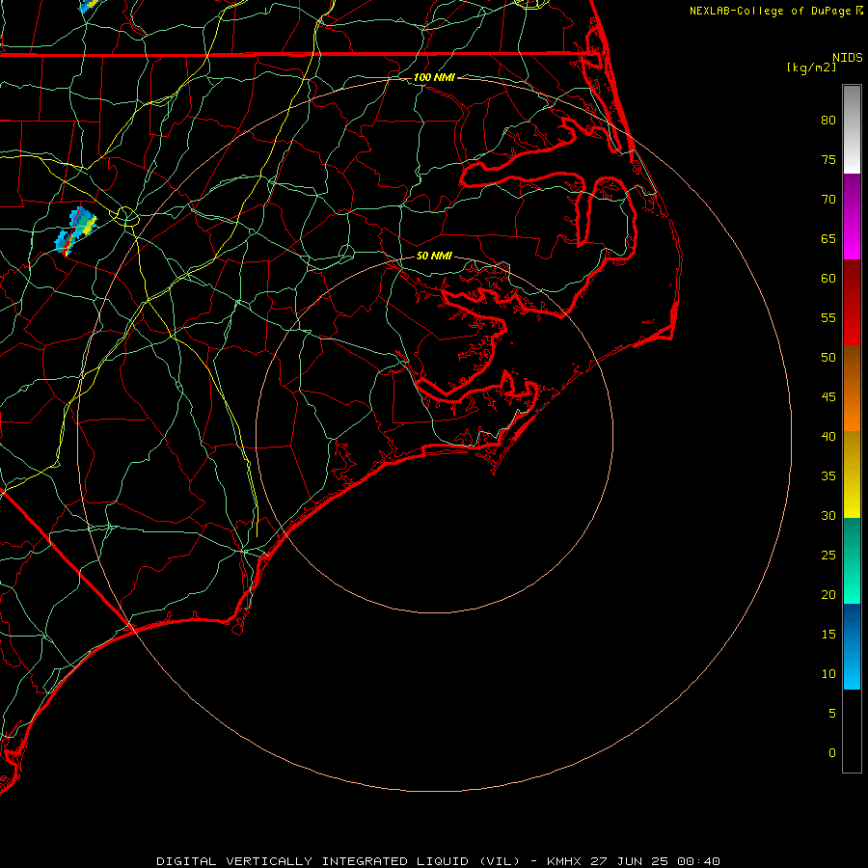Click the orange 45 scale segment
868x868 pixels.
852,410
